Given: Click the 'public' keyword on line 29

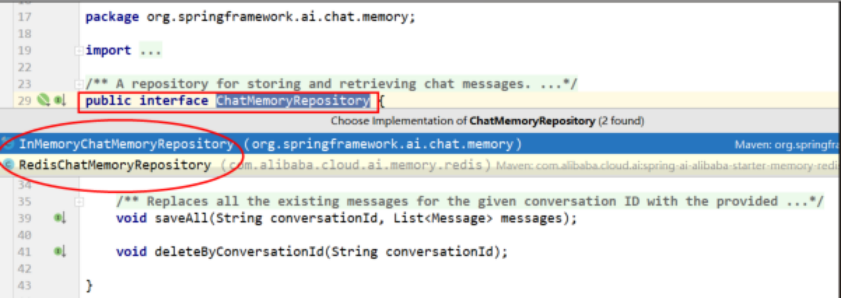Looking at the screenshot, I should tap(108, 101).
